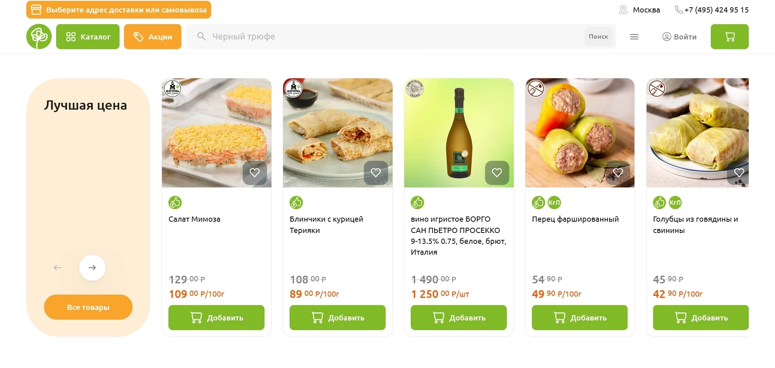Choose delivery or pickup address banner
The image size is (775, 368).
pyautogui.click(x=119, y=10)
